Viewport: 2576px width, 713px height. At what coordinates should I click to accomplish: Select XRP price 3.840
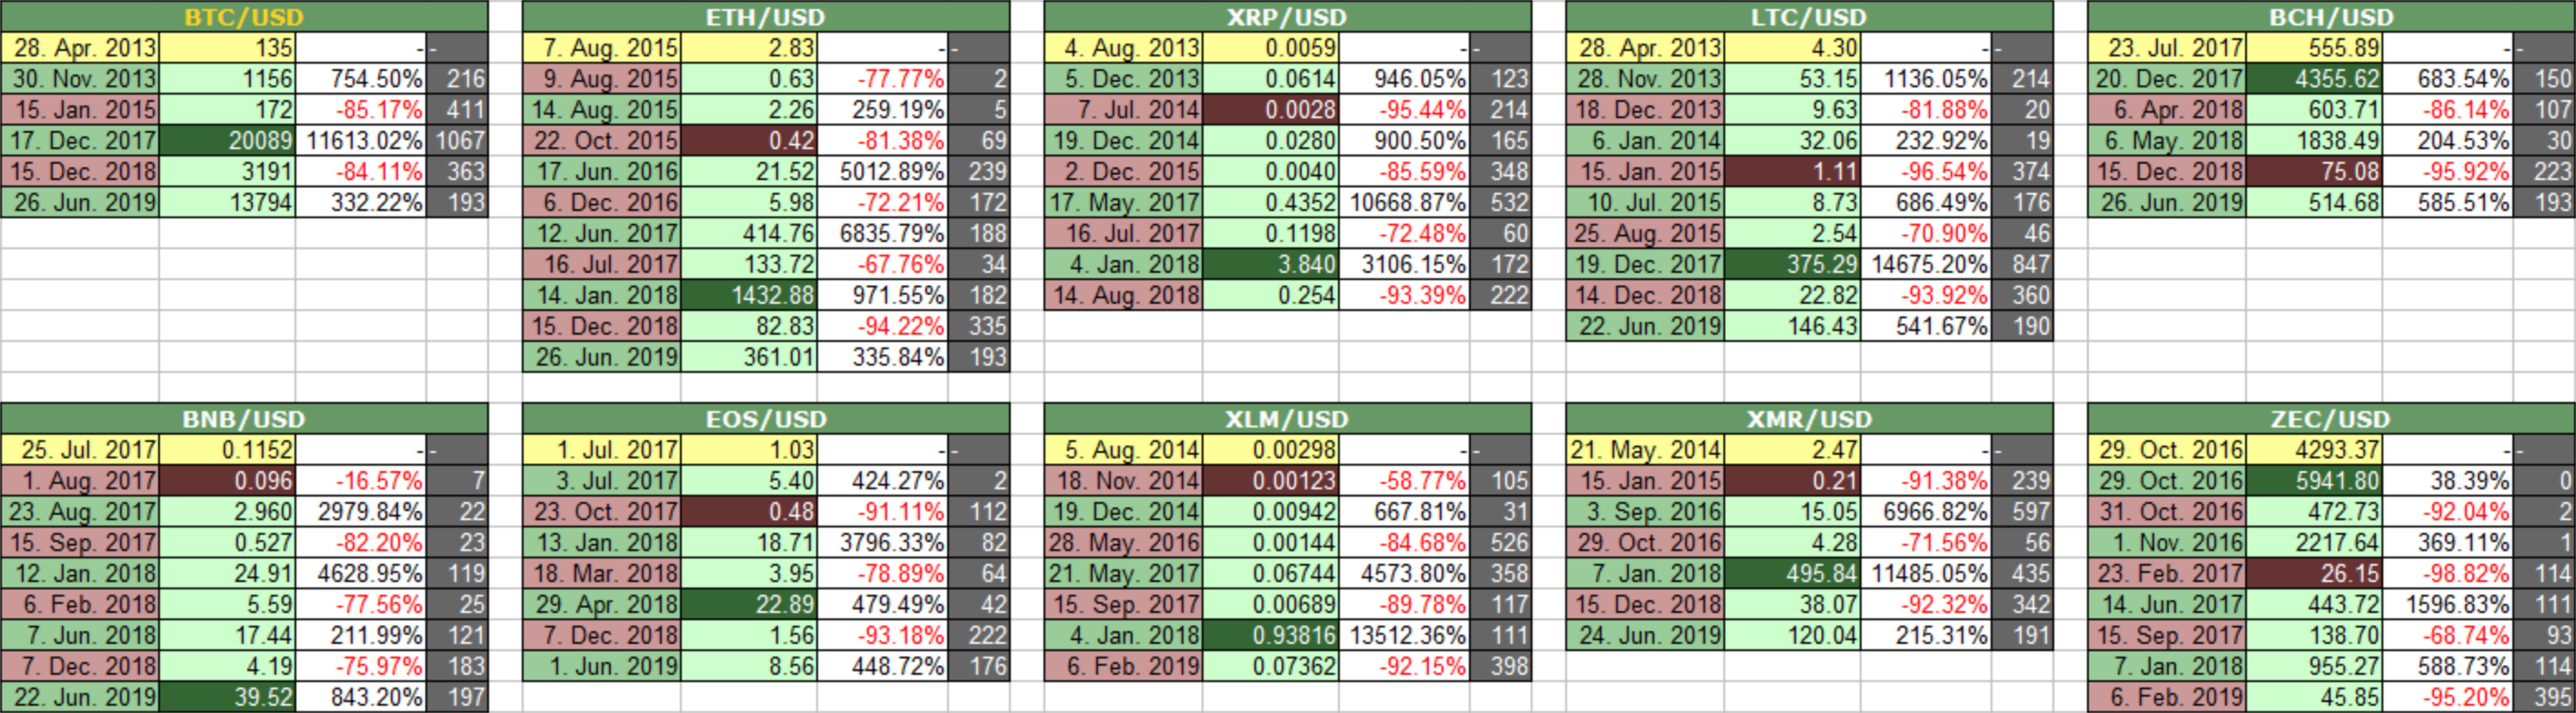[1271, 265]
